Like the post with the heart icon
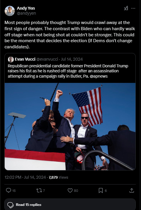This screenshot has width=141, height=210. [x=70, y=190]
